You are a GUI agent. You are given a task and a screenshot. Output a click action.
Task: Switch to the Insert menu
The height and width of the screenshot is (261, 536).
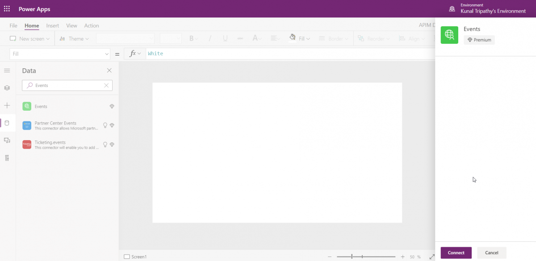[x=52, y=25]
